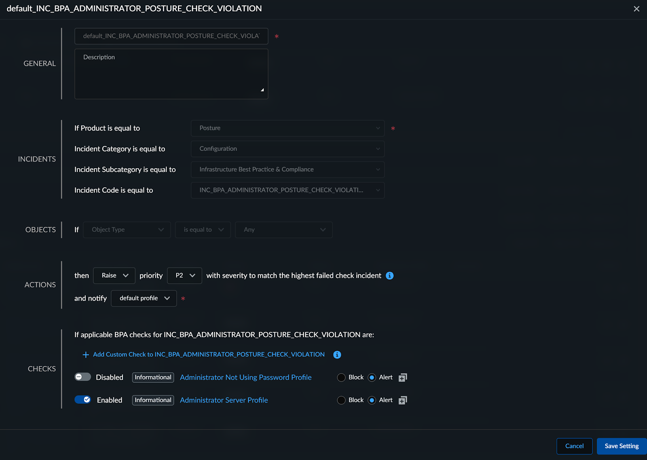Open the Object Type dropdown
The image size is (647, 460).
pos(127,230)
